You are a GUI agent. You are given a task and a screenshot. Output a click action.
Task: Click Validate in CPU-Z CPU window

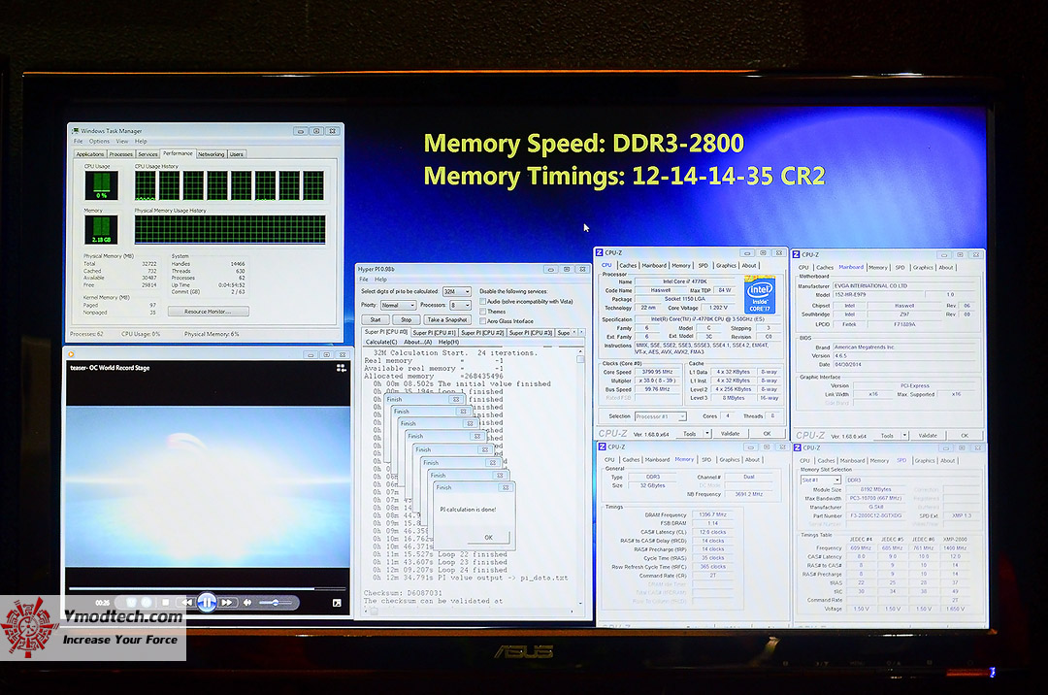click(730, 434)
